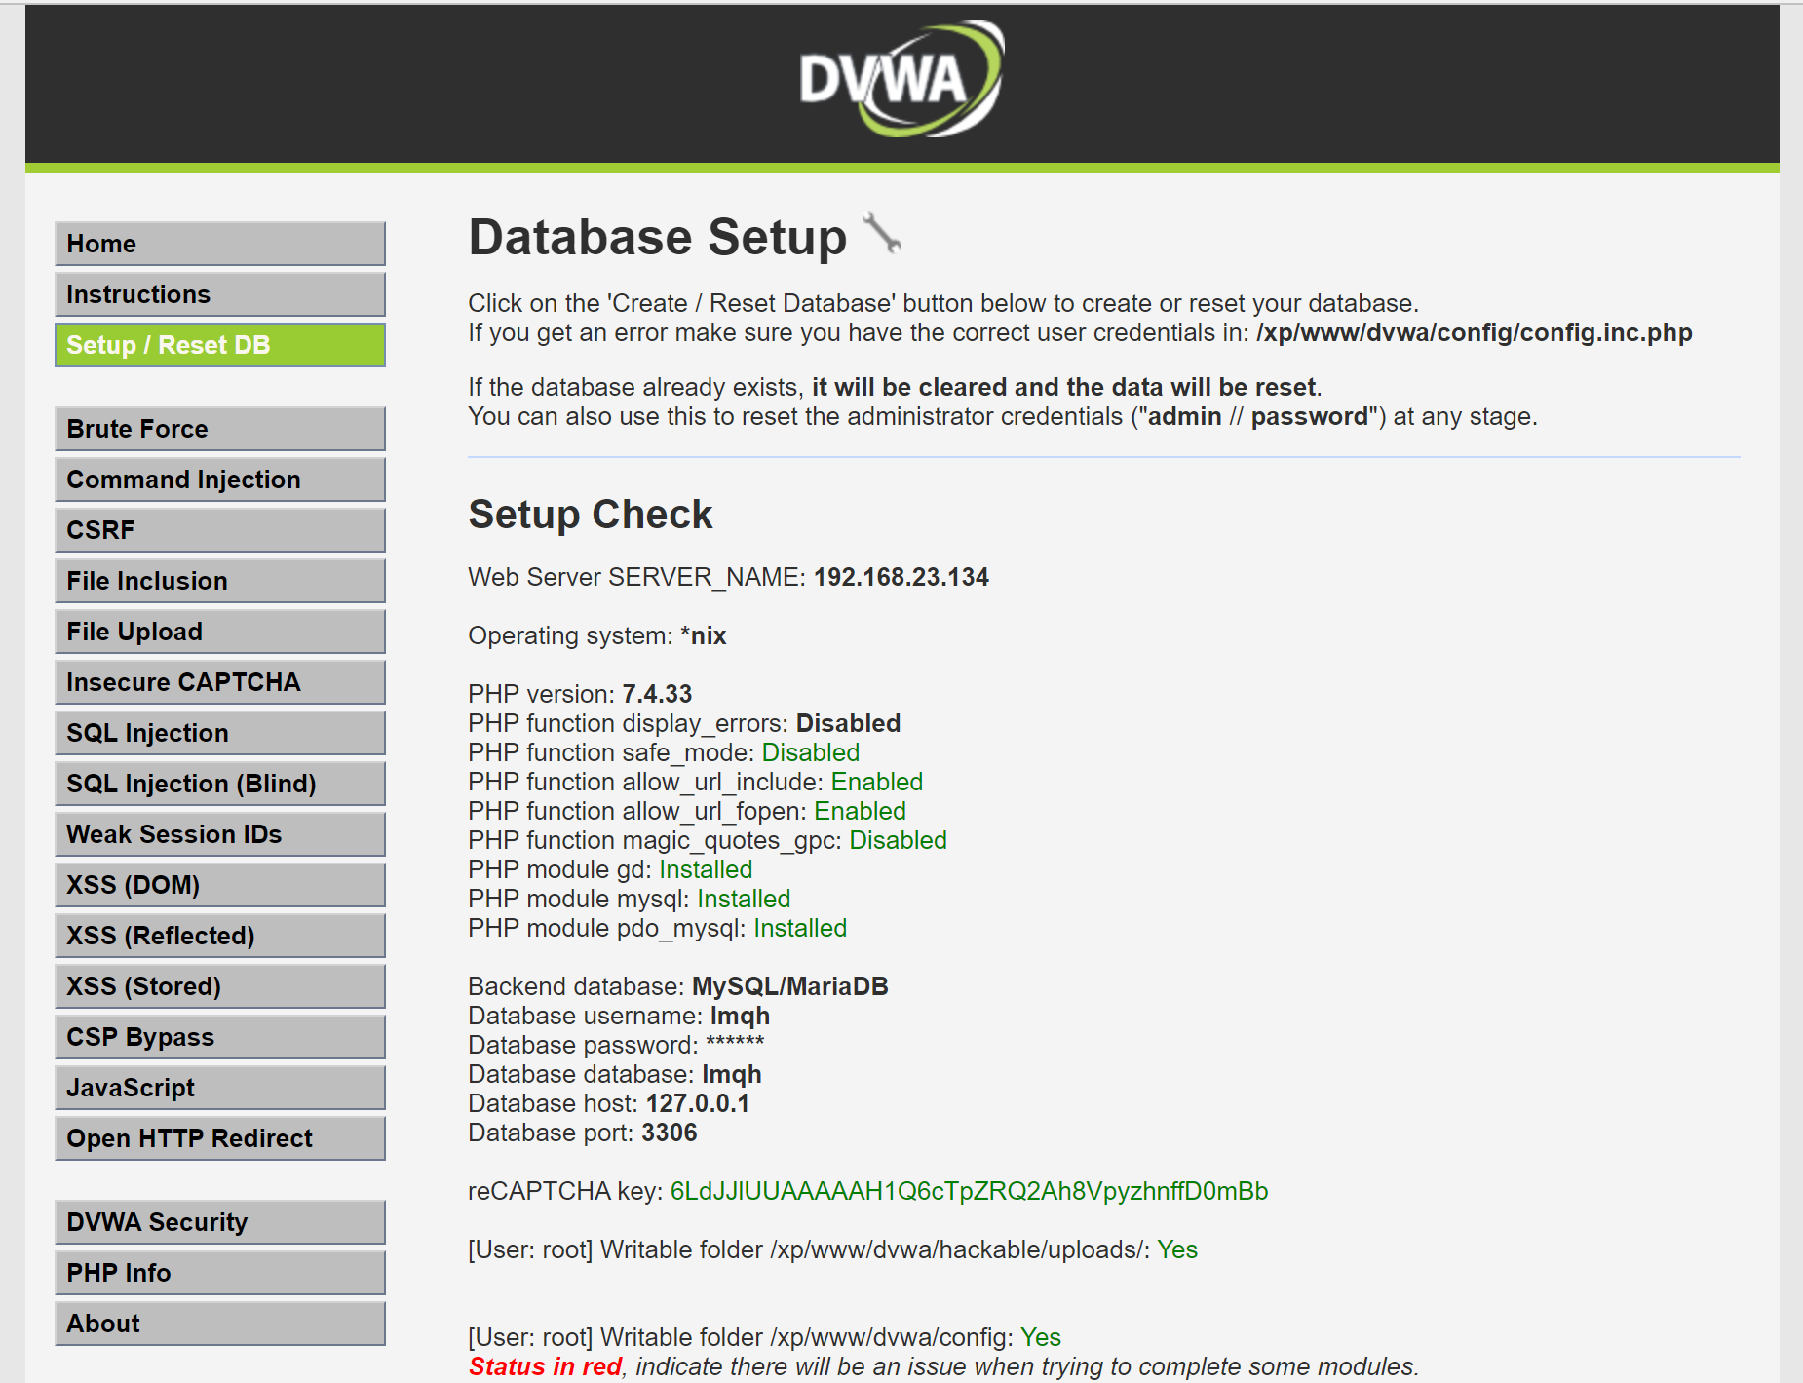Click the server name 192.168.23.134

tap(901, 577)
